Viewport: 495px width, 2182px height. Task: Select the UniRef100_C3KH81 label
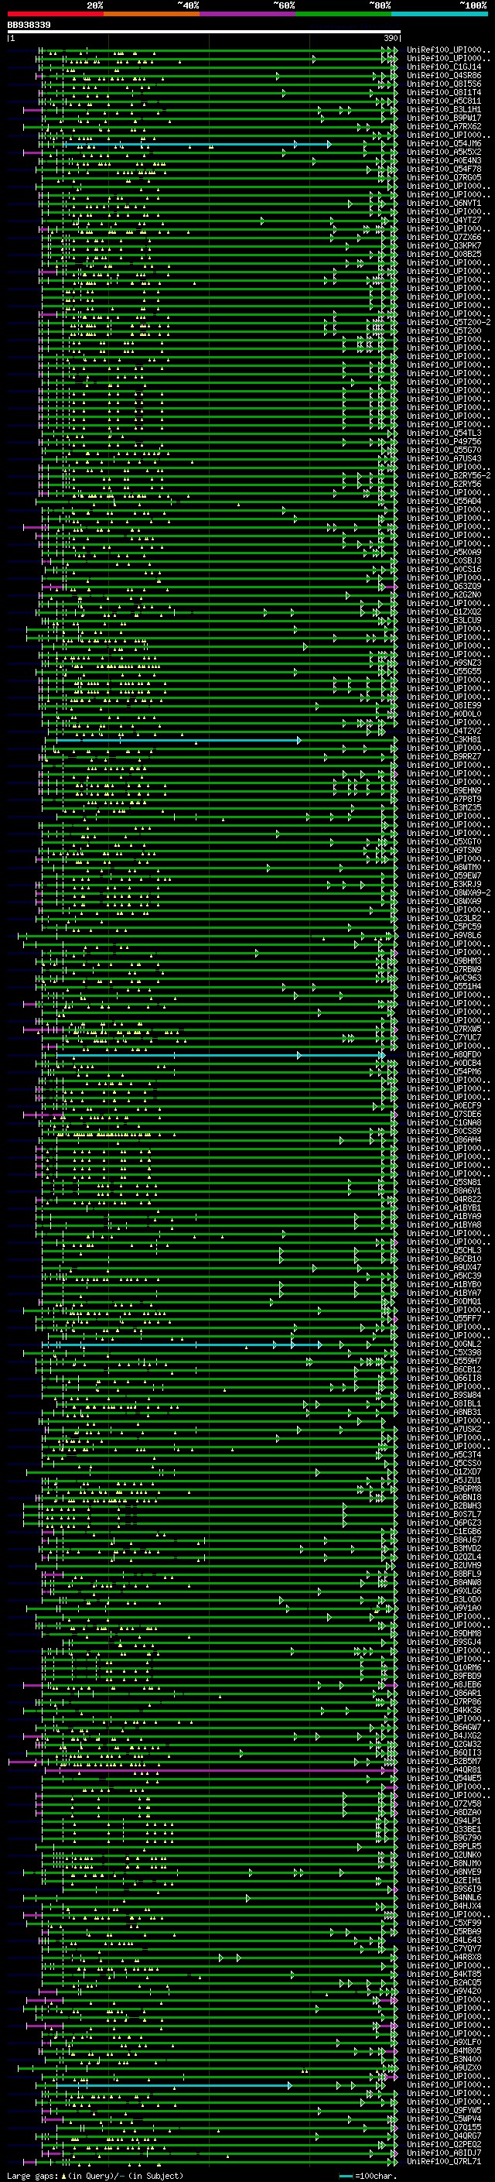[x=444, y=739]
